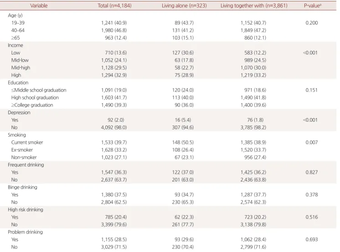Click the value "108 (26.4)"
The height and width of the screenshot is (252, 340).
pyautogui.click(x=183, y=150)
